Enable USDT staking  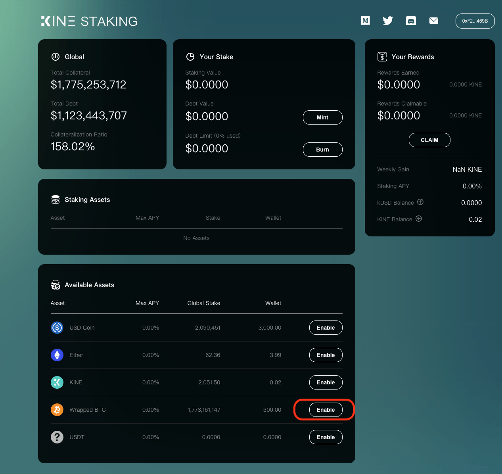pyautogui.click(x=326, y=437)
